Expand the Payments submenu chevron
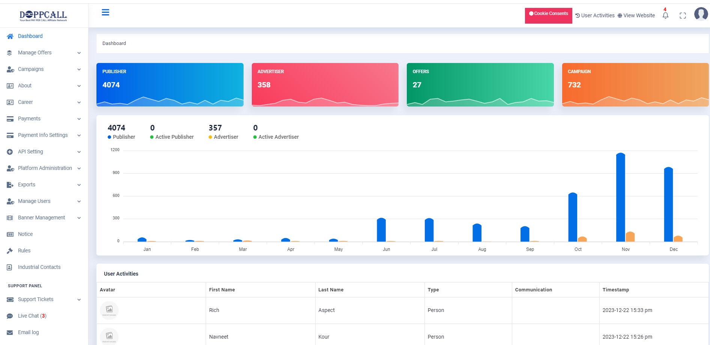The height and width of the screenshot is (345, 710). (x=79, y=119)
